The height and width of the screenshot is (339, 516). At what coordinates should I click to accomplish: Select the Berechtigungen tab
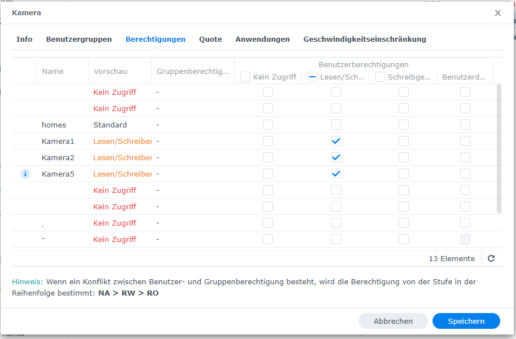point(155,39)
